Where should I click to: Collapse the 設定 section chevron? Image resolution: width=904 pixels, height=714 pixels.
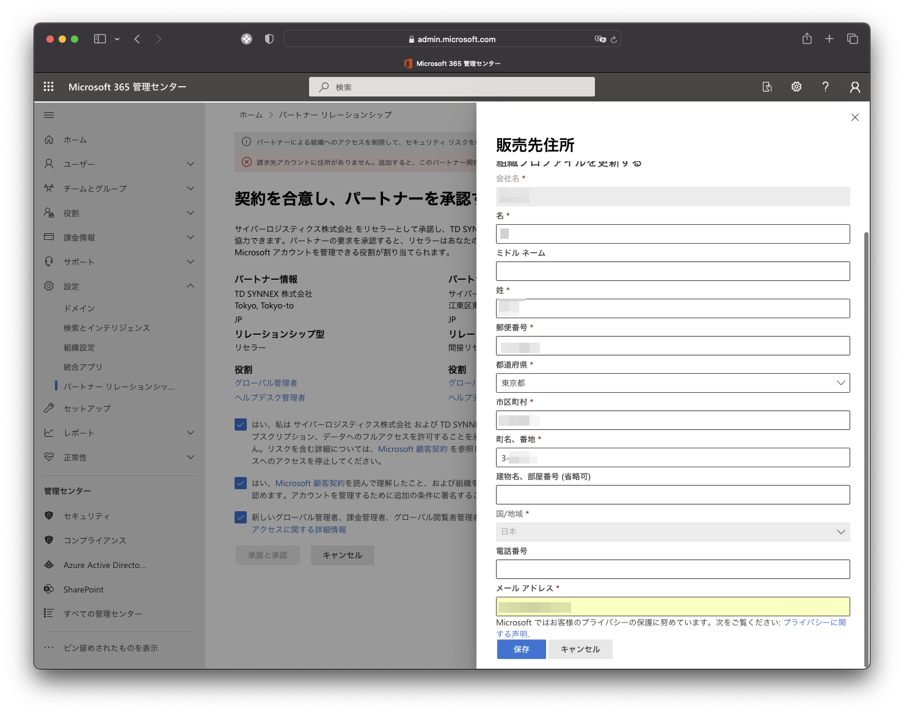pos(191,286)
